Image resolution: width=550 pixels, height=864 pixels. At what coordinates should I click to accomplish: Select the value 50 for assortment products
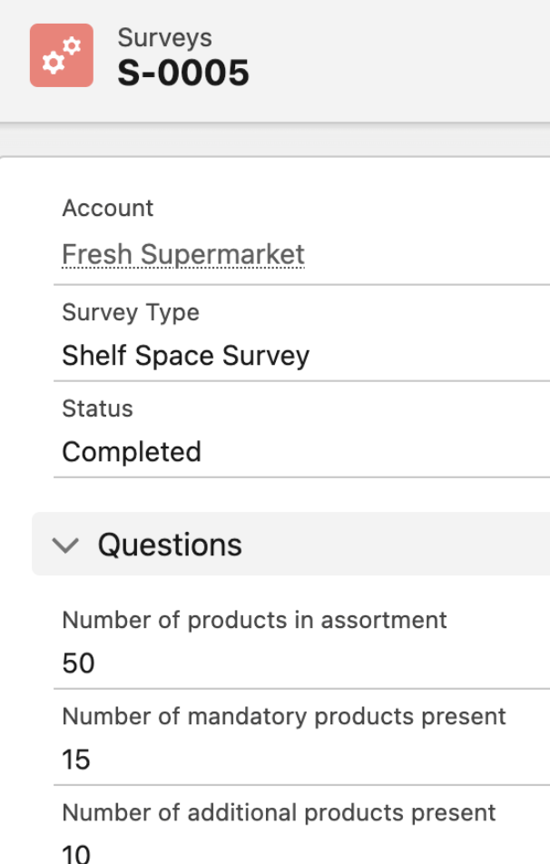[x=78, y=663]
